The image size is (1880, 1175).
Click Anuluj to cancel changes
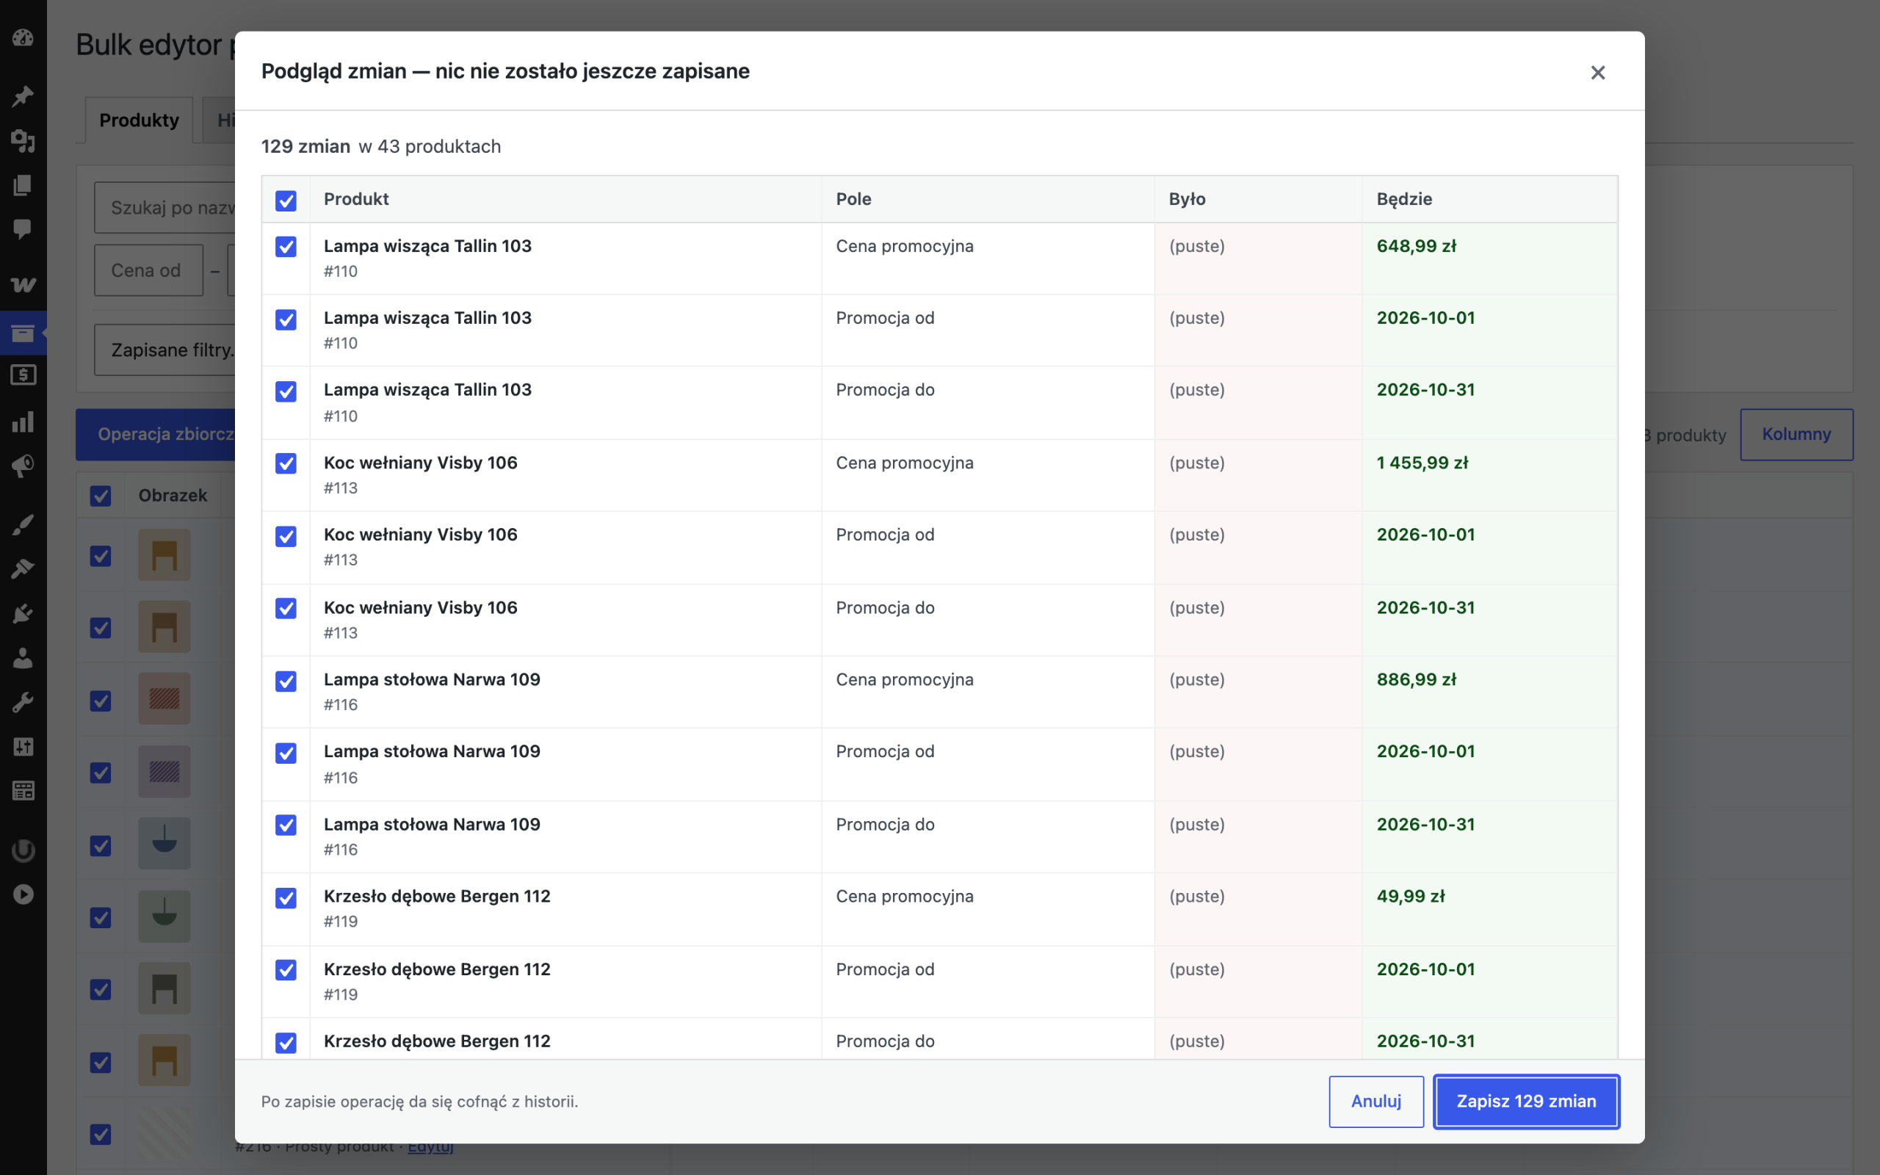pyautogui.click(x=1375, y=1101)
